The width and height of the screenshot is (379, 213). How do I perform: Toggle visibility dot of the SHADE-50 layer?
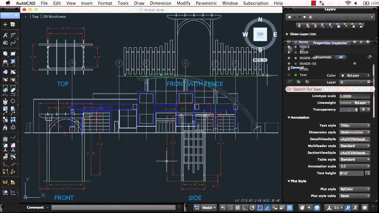289,64
